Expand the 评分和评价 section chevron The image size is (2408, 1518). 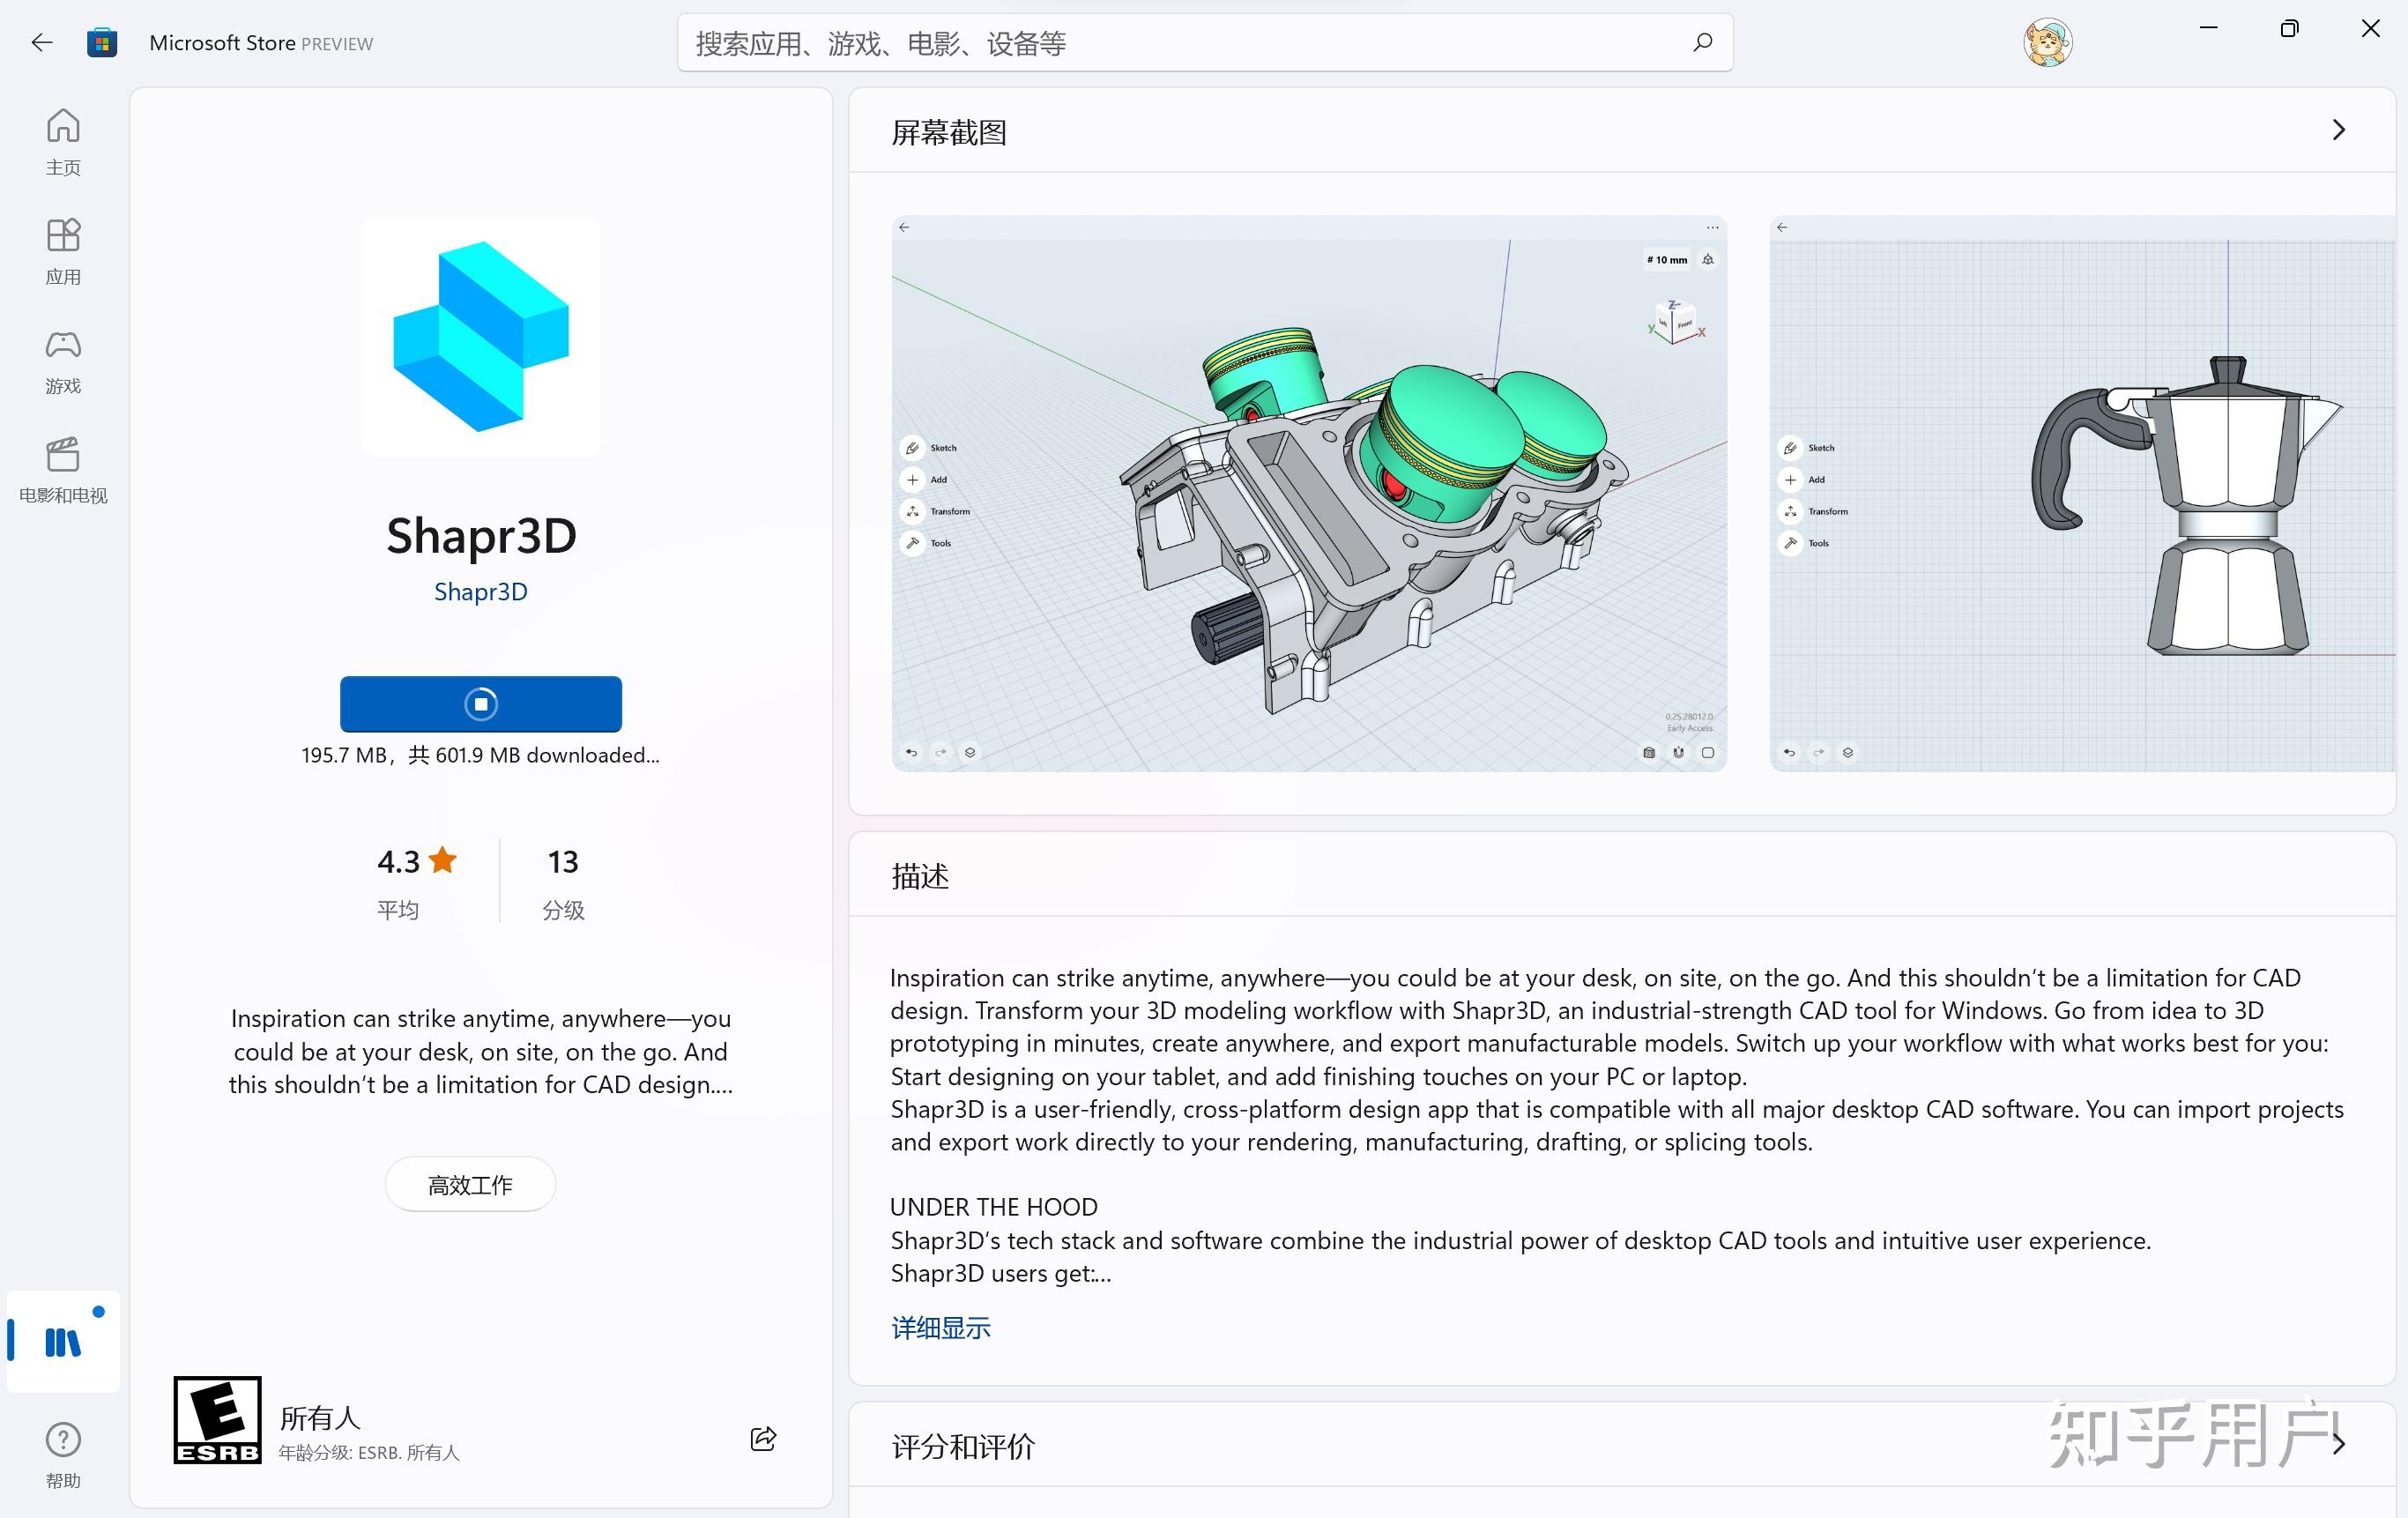click(2338, 1444)
